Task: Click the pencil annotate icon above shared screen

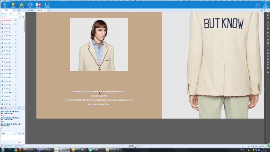Action: click(262, 10)
